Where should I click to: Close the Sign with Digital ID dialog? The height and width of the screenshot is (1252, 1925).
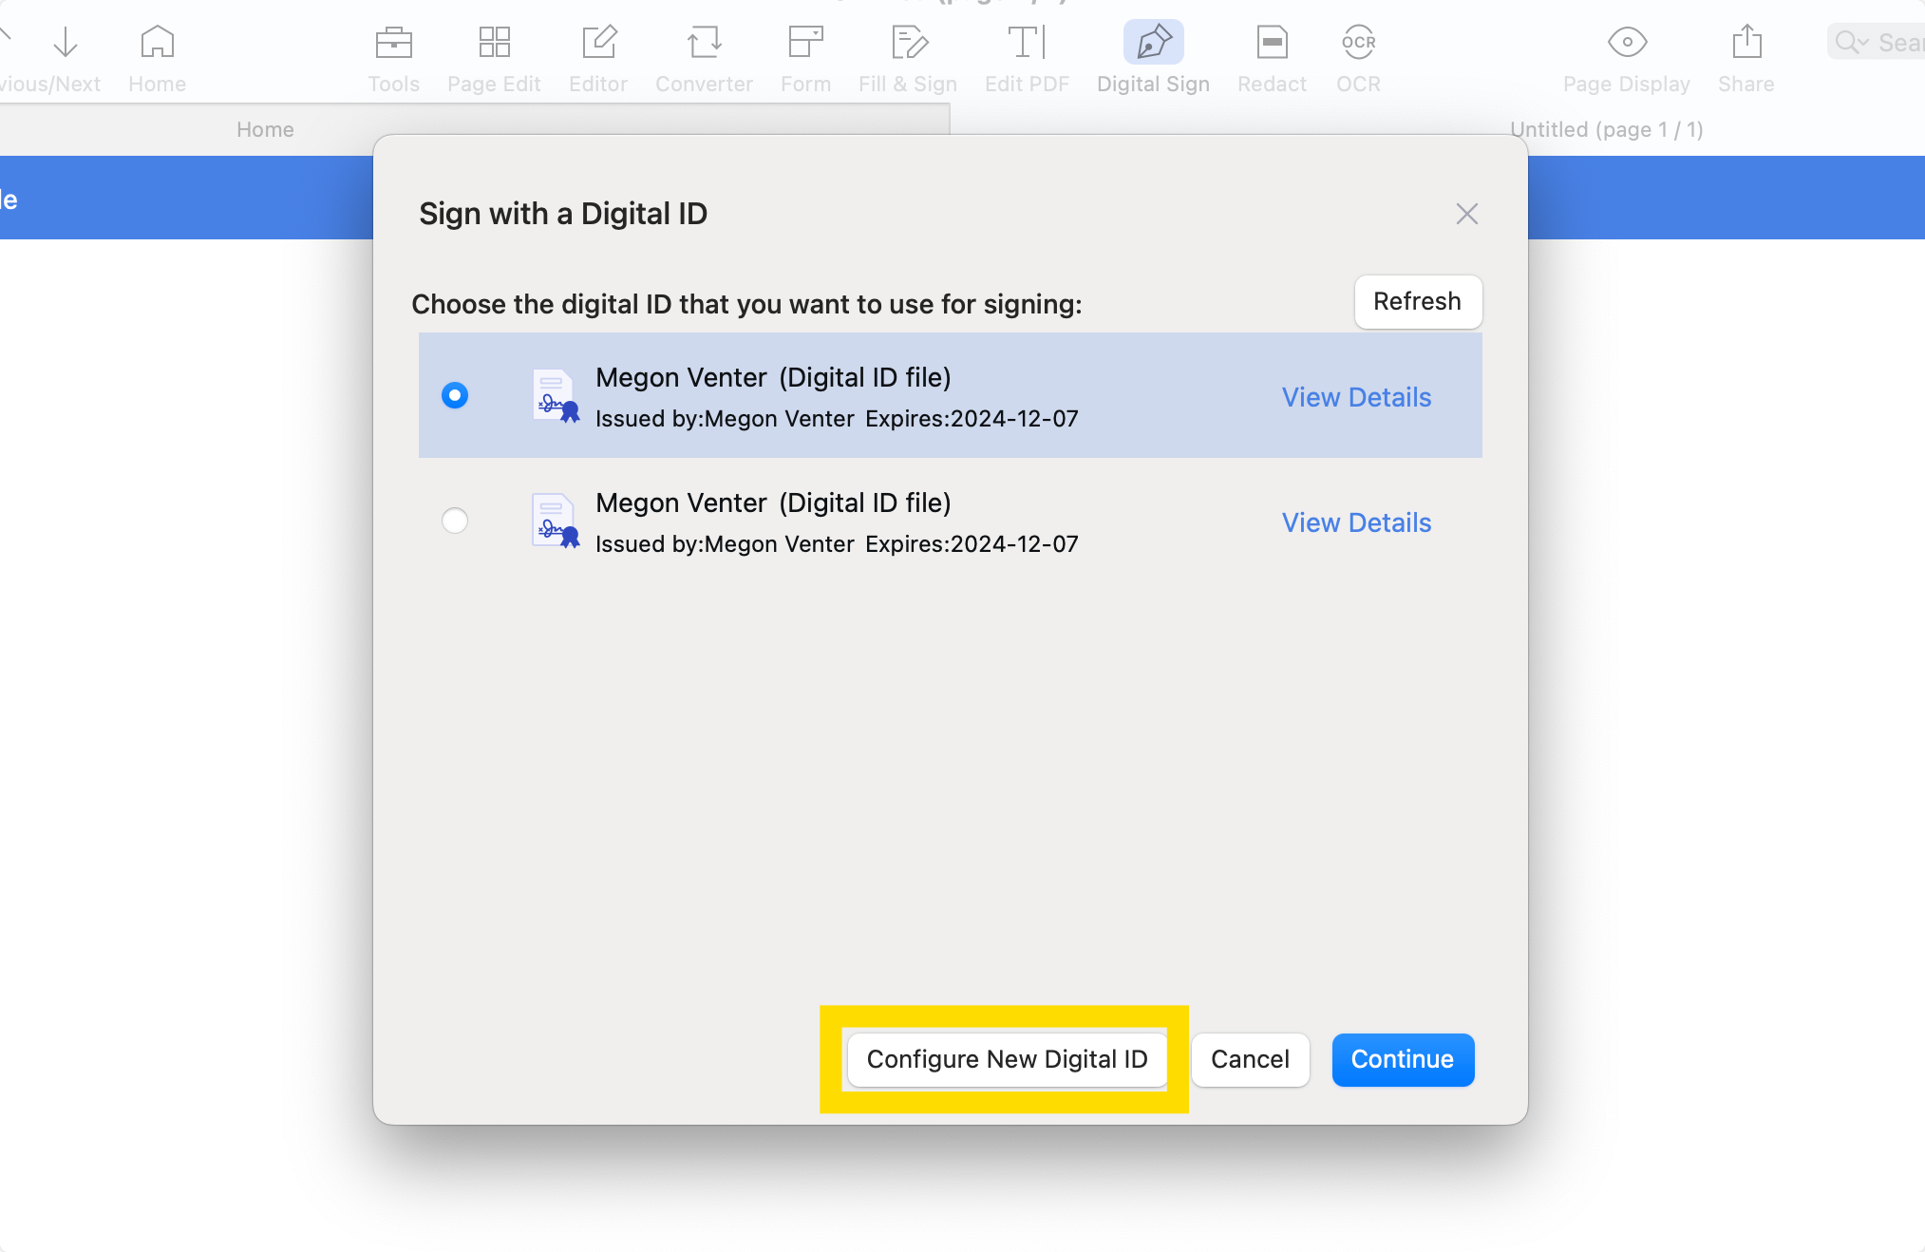(1466, 214)
